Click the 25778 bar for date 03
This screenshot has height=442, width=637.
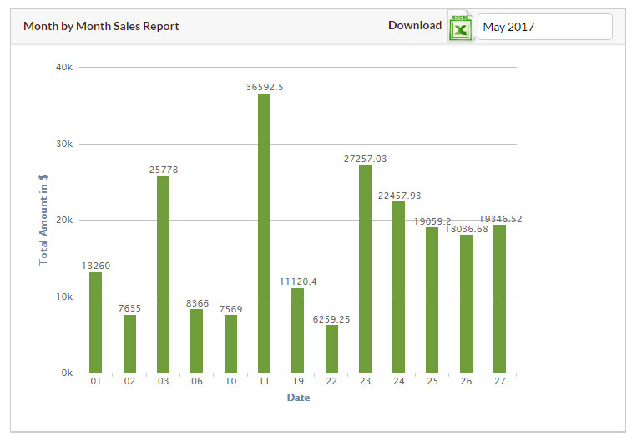tap(163, 274)
